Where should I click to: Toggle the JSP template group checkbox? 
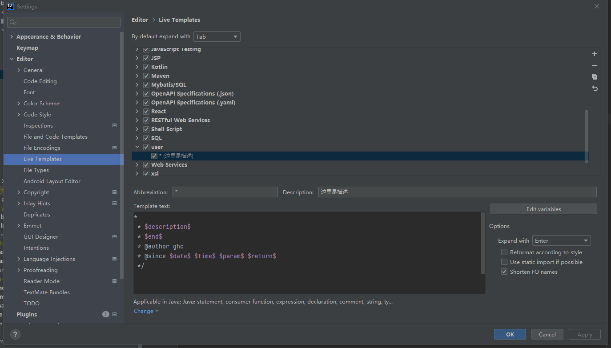click(146, 58)
